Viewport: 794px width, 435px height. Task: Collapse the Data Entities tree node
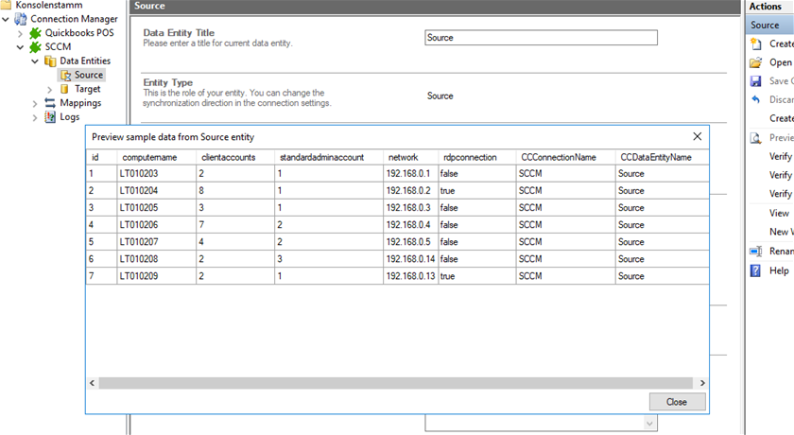pos(35,61)
